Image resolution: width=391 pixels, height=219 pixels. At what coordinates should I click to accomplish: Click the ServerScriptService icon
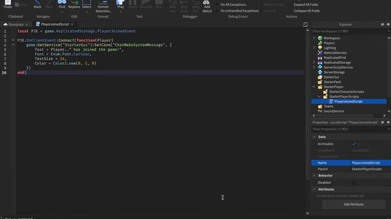click(x=320, y=68)
